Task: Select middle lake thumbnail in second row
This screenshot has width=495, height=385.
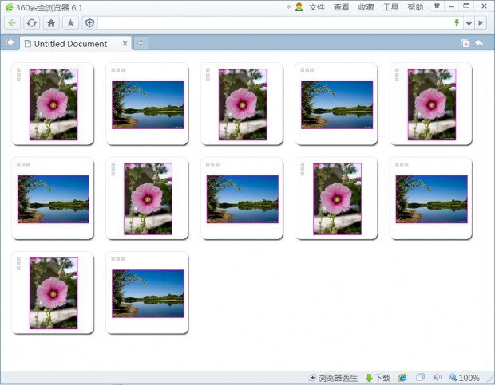Action: coord(243,199)
